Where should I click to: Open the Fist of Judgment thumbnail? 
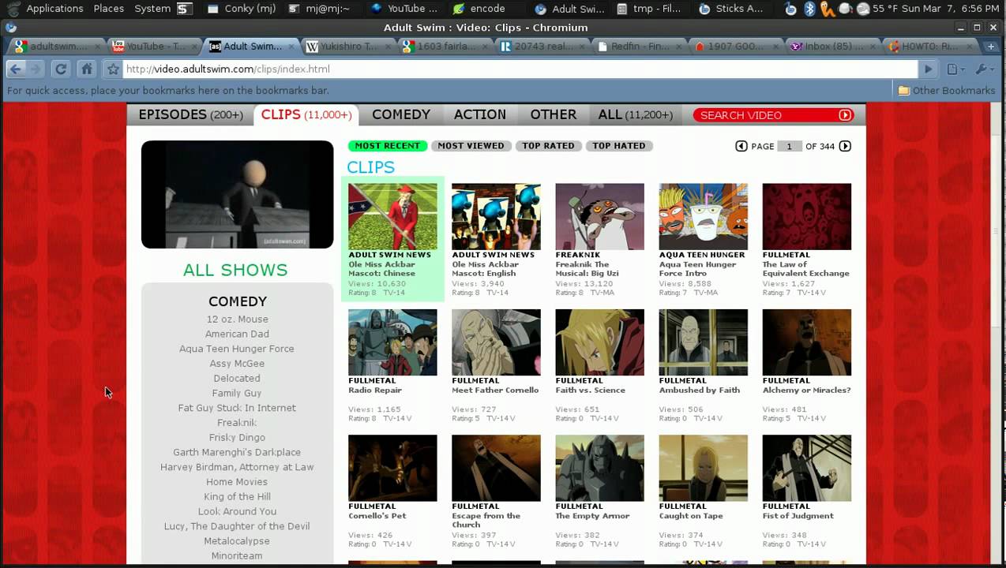tap(807, 468)
